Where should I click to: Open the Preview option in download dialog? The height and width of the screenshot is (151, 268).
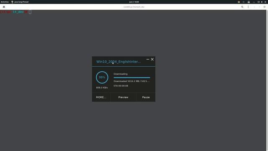tap(123, 97)
